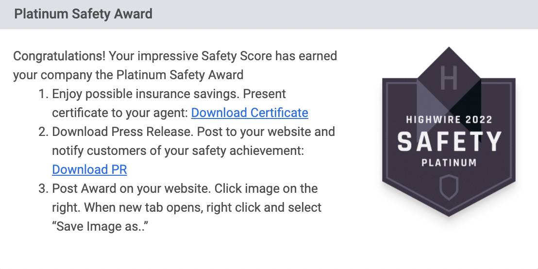Click the "Save Image as.." quoted text
538x269 pixels.
click(100, 226)
